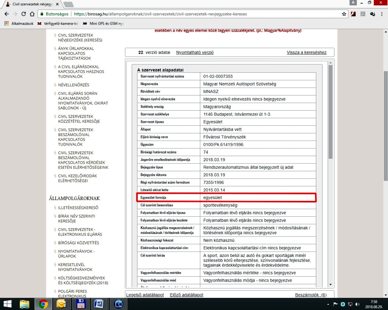Viewport: 388px width, 310px height.
Task: Select the name Magyar Nemzeti Autósport Szövetség
Action: click(240, 84)
